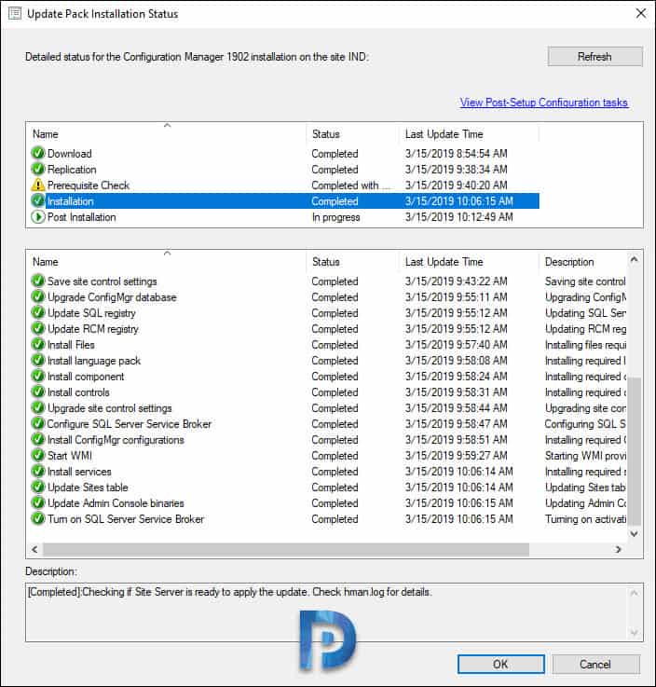656x687 pixels.
Task: Click check icon beside Upgrade ConfigMgr database
Action: coord(38,296)
